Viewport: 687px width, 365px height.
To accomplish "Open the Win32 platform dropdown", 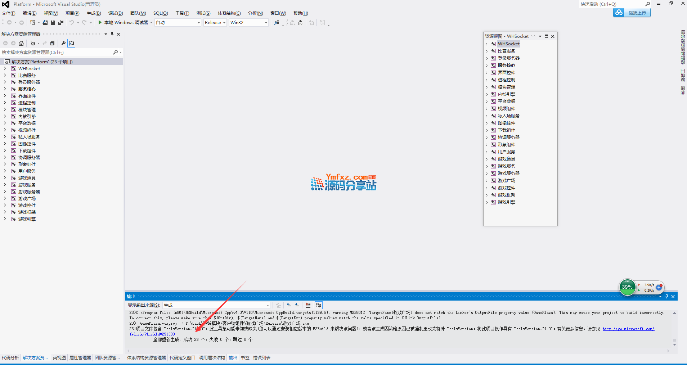I will tap(249, 23).
